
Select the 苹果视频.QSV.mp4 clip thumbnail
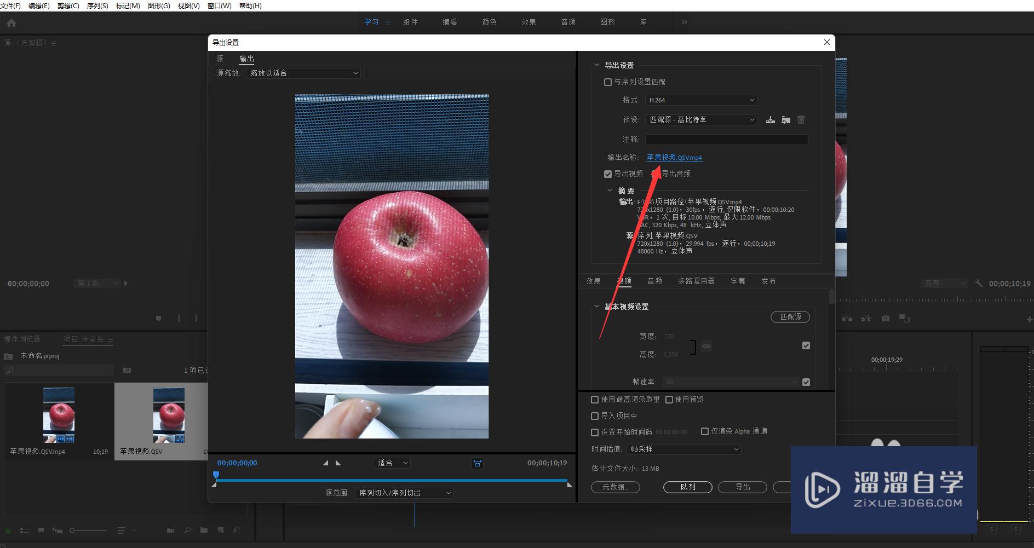coord(59,415)
